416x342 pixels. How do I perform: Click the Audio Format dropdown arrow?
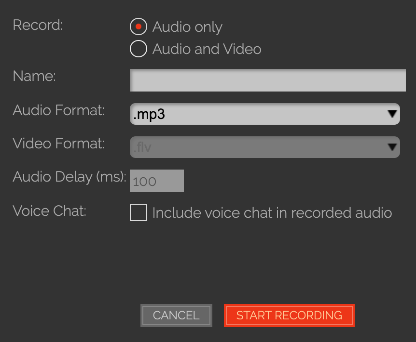392,114
